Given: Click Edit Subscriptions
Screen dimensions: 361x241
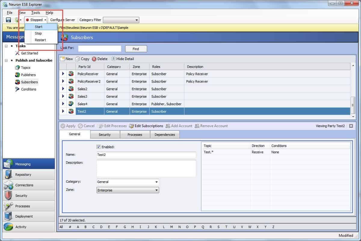Looking at the screenshot, I should point(146,126).
